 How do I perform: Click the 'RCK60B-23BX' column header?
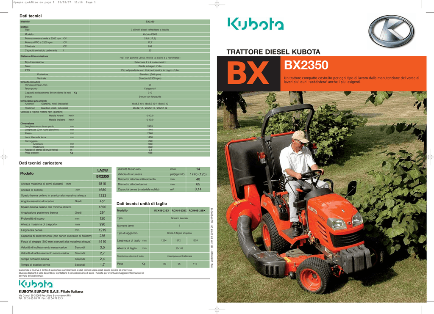point(197,211)
